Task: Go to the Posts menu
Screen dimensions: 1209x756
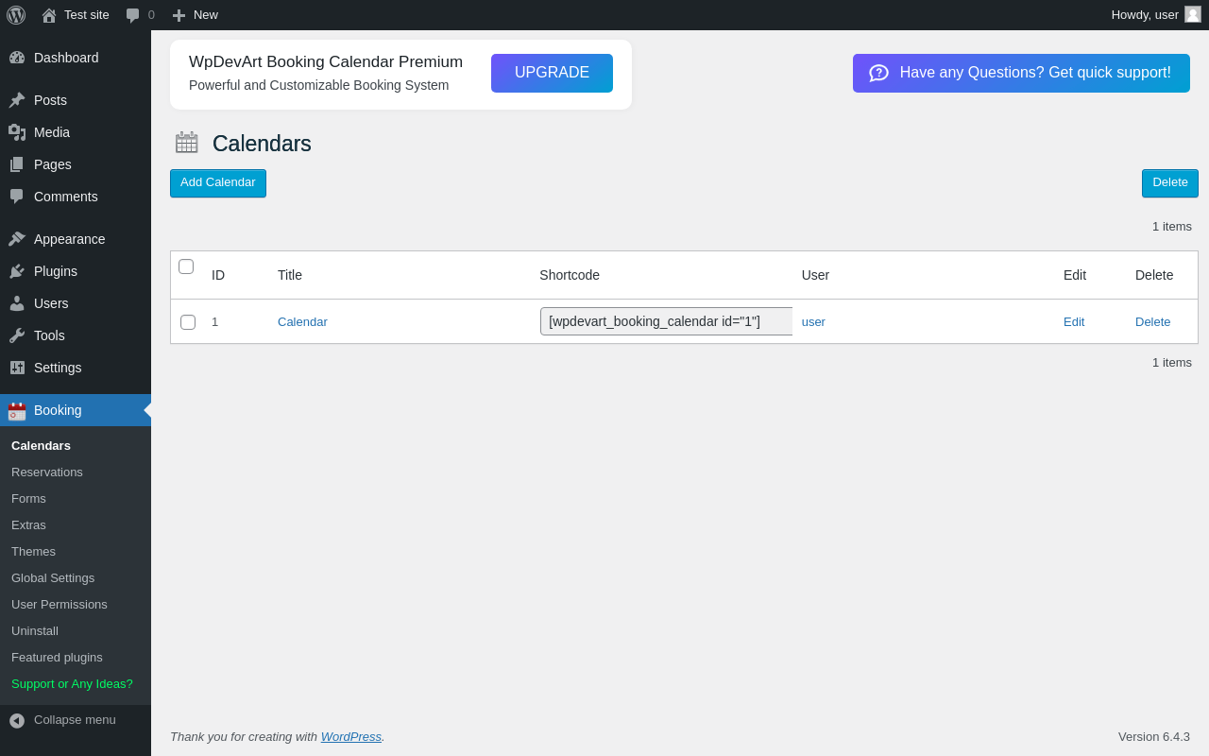Action: (76, 100)
